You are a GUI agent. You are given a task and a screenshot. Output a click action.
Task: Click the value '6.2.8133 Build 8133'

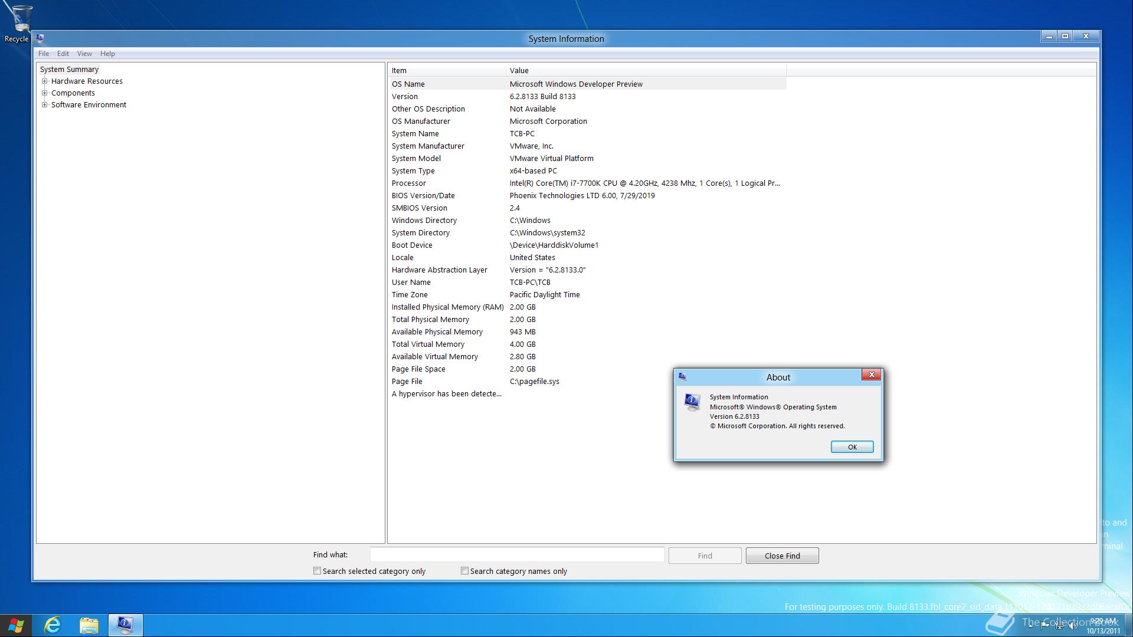click(x=542, y=97)
